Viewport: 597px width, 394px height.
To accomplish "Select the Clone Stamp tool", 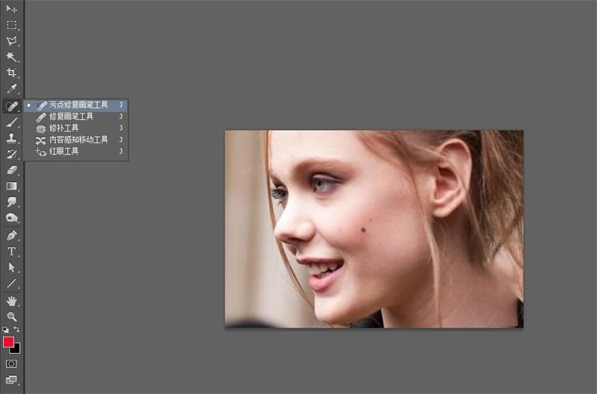I will click(11, 138).
